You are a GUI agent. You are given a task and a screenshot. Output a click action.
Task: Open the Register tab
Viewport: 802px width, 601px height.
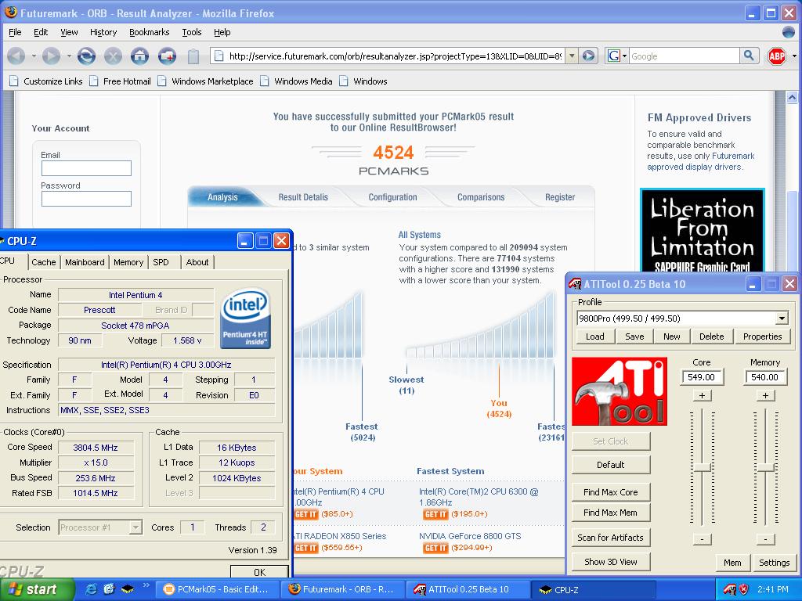(x=560, y=197)
